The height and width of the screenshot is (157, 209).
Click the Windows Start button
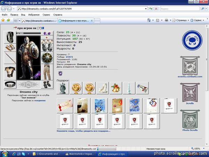point(4,154)
